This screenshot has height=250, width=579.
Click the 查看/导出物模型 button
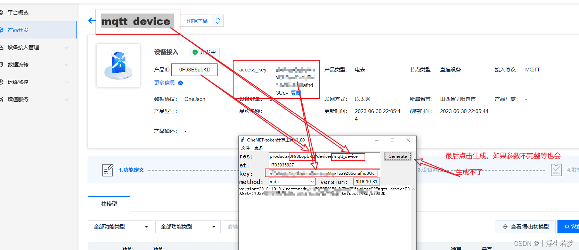click(525, 227)
